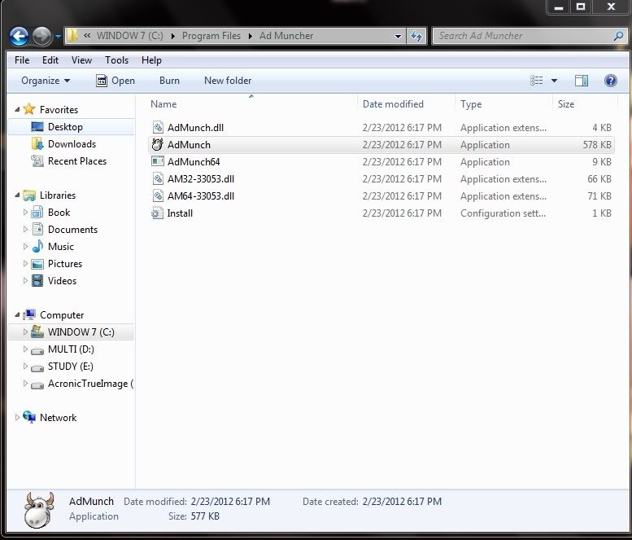Click the AdMunch cow thumbnail in details pane
Screen dimensions: 632x540
[39, 510]
